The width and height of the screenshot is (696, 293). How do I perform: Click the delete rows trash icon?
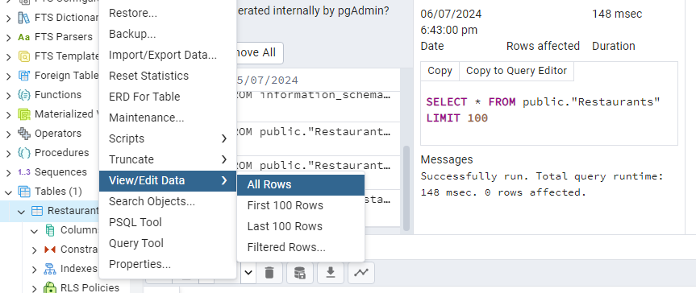(x=269, y=272)
